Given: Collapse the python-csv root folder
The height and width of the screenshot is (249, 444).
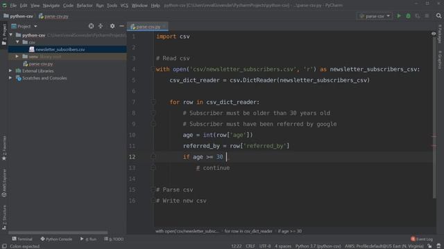Looking at the screenshot, I should tap(11, 35).
